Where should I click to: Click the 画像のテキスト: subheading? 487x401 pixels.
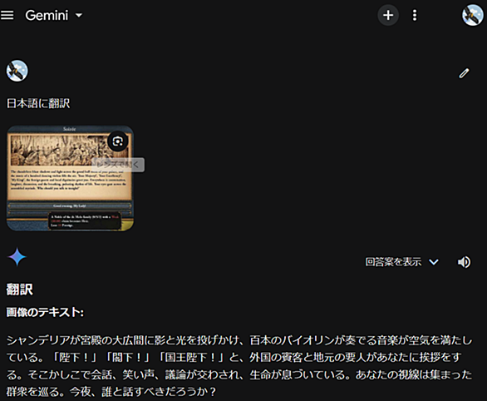[x=45, y=312]
